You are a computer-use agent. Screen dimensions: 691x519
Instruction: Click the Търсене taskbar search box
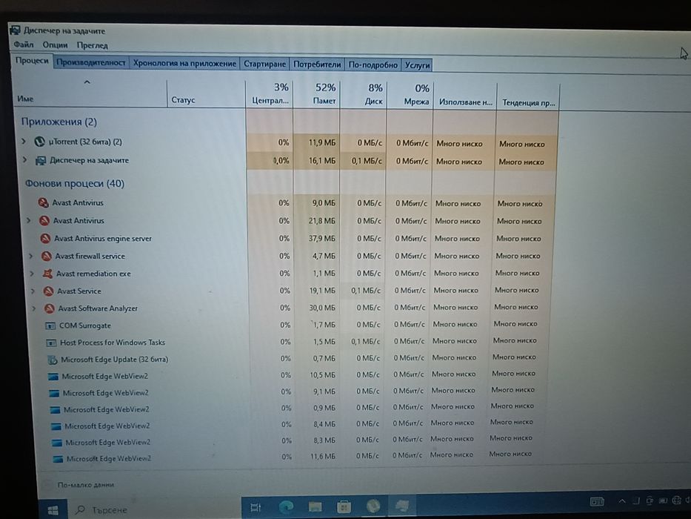click(154, 510)
